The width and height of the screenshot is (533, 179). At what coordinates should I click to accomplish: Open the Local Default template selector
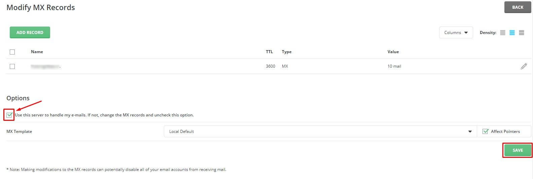(320, 132)
